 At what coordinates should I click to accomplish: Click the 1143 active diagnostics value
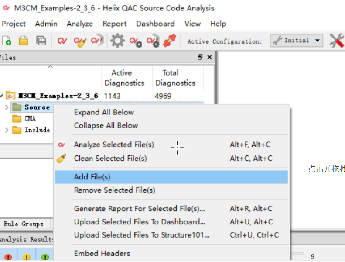112,96
